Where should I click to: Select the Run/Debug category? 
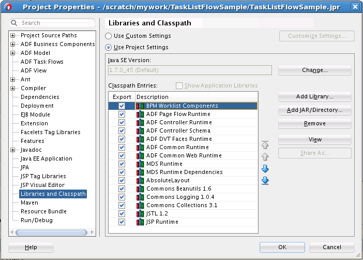[37, 220]
